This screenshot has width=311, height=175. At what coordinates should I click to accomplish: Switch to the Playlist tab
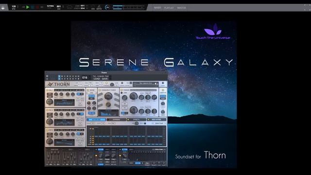[x=169, y=8]
